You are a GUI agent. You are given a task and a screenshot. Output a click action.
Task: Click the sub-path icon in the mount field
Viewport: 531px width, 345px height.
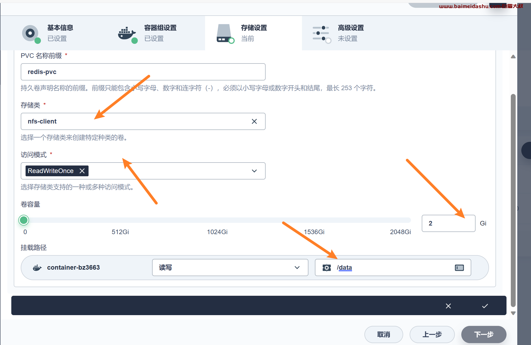(x=459, y=268)
